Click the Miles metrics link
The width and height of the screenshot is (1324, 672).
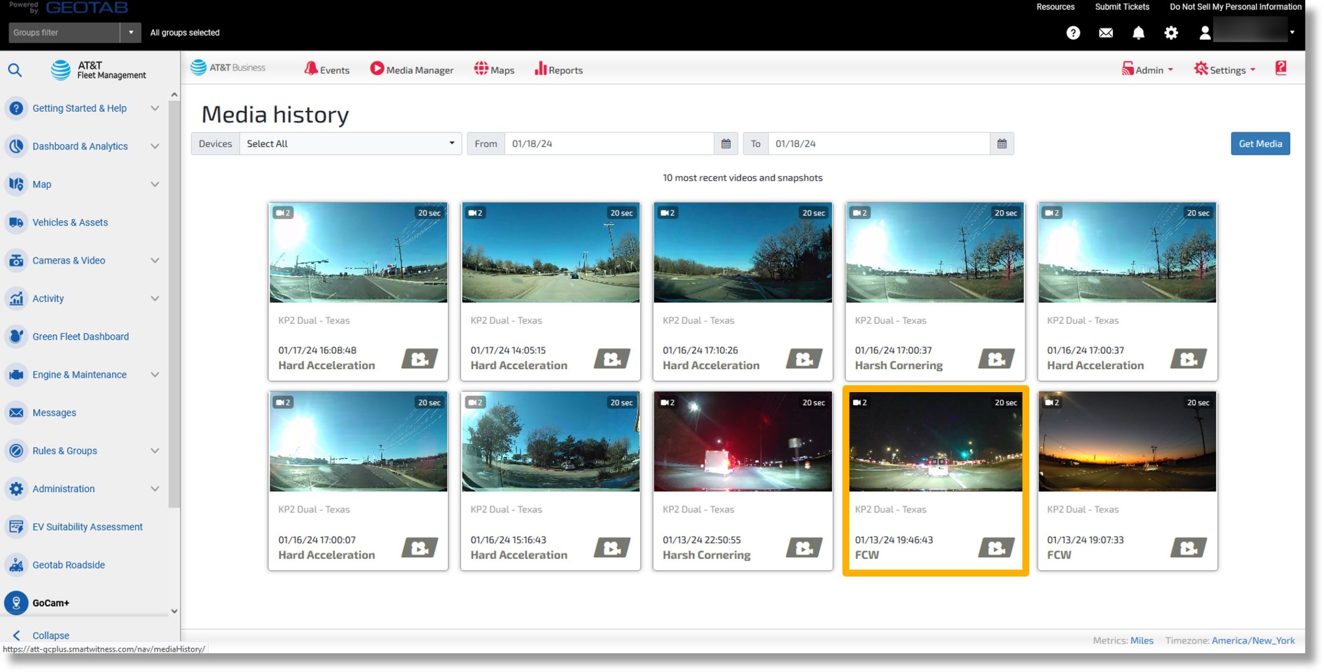coord(1141,640)
